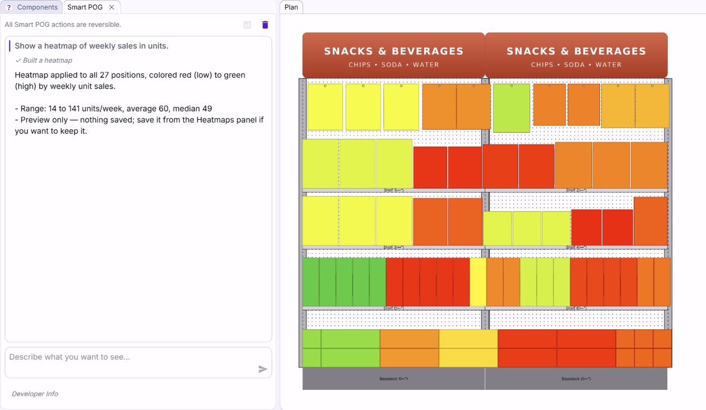Click the 'Shelf 4' label
The height and width of the screenshot is (410, 706).
coord(576,248)
